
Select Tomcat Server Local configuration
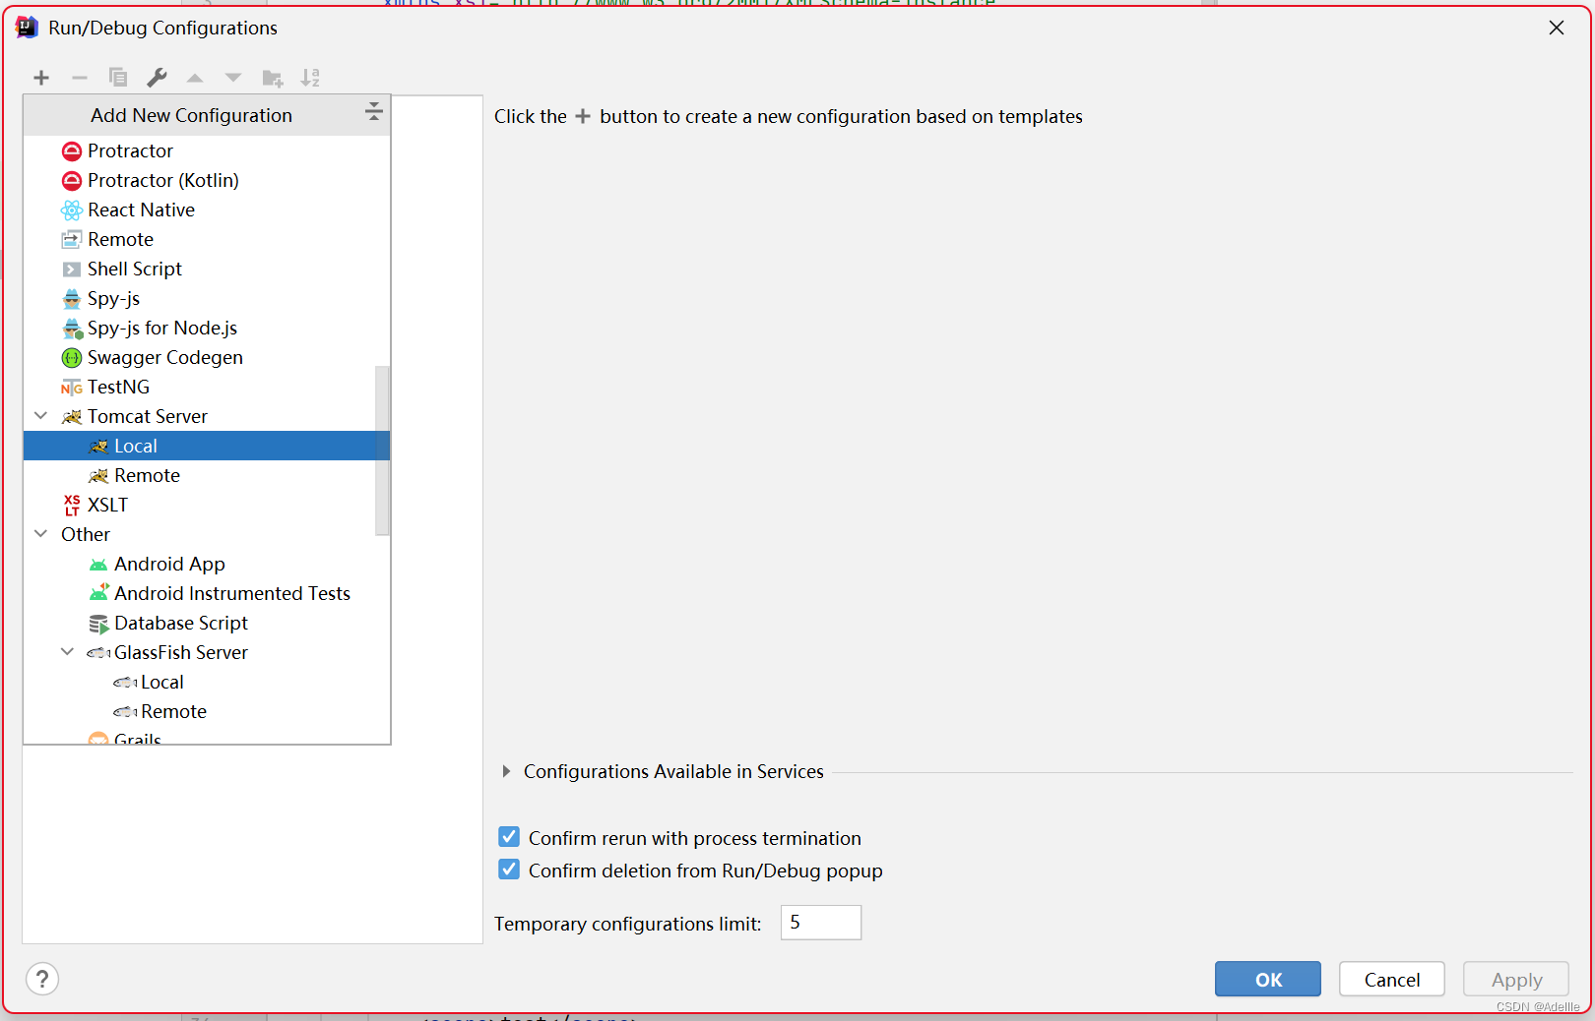pos(207,446)
